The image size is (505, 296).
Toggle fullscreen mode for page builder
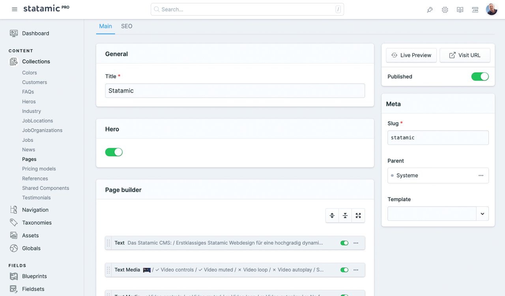pos(358,216)
